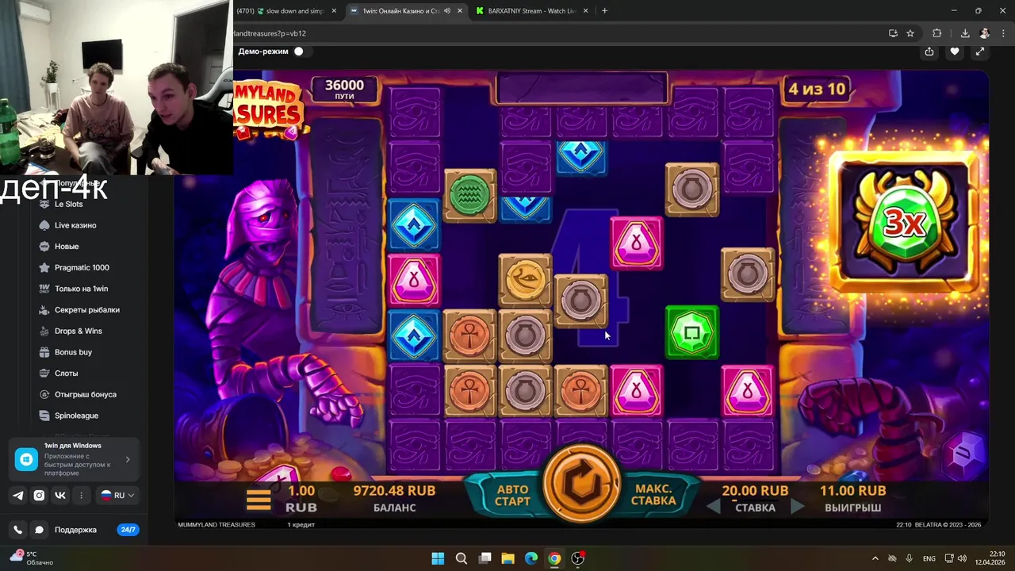Open the browser extensions puzzle icon

(x=937, y=33)
